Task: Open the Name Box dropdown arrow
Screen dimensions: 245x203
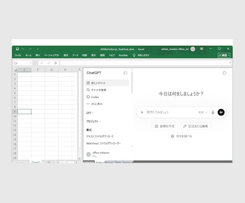Action: pyautogui.click(x=31, y=63)
